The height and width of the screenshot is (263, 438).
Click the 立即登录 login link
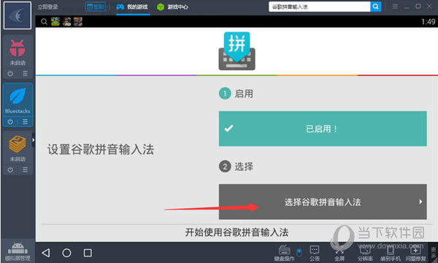point(47,7)
